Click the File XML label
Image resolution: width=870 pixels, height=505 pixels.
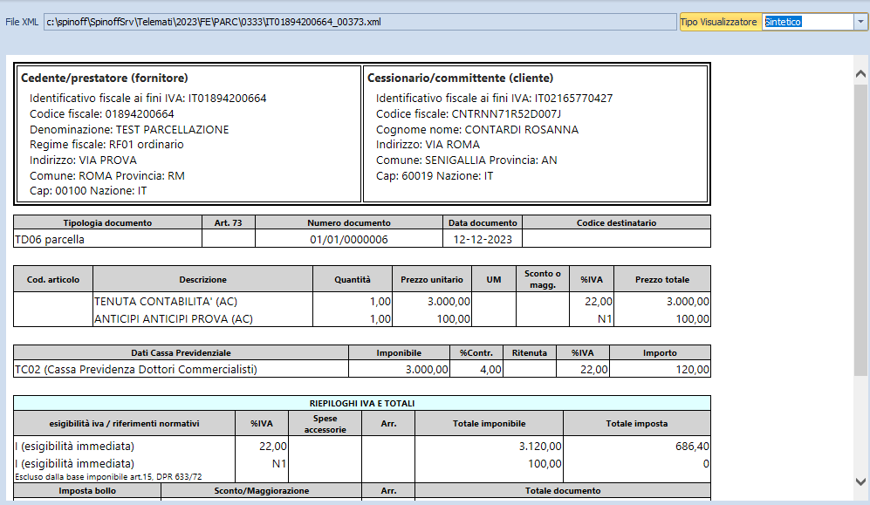pos(22,22)
